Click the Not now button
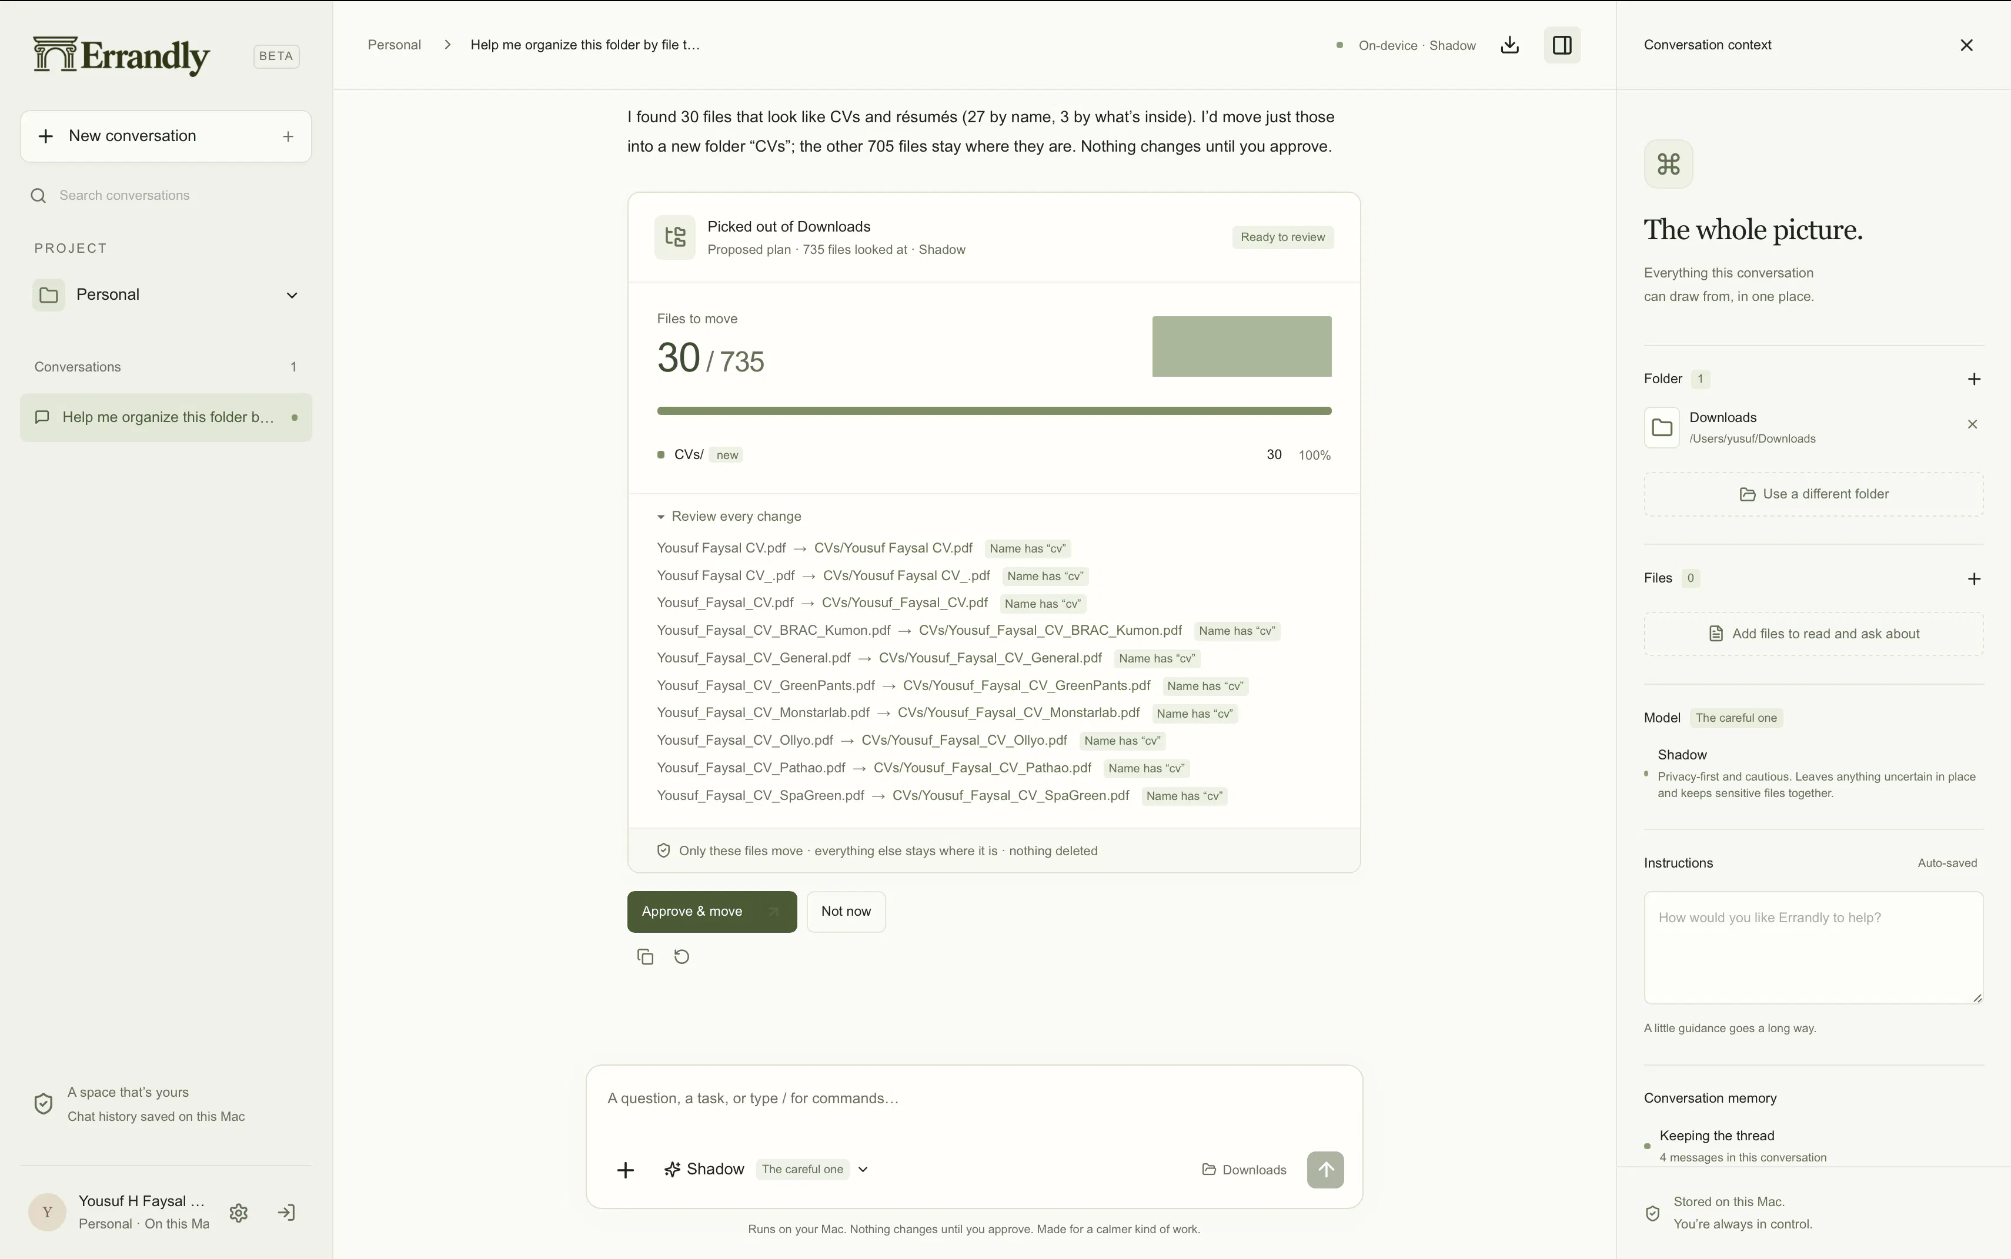 (846, 912)
